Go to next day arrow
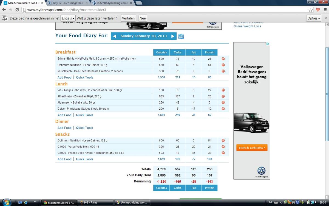 (x=173, y=36)
